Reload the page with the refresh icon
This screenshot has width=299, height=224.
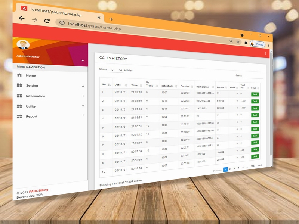coord(47,21)
